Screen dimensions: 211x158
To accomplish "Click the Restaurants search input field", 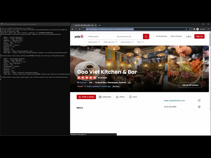I will [x=101, y=37].
